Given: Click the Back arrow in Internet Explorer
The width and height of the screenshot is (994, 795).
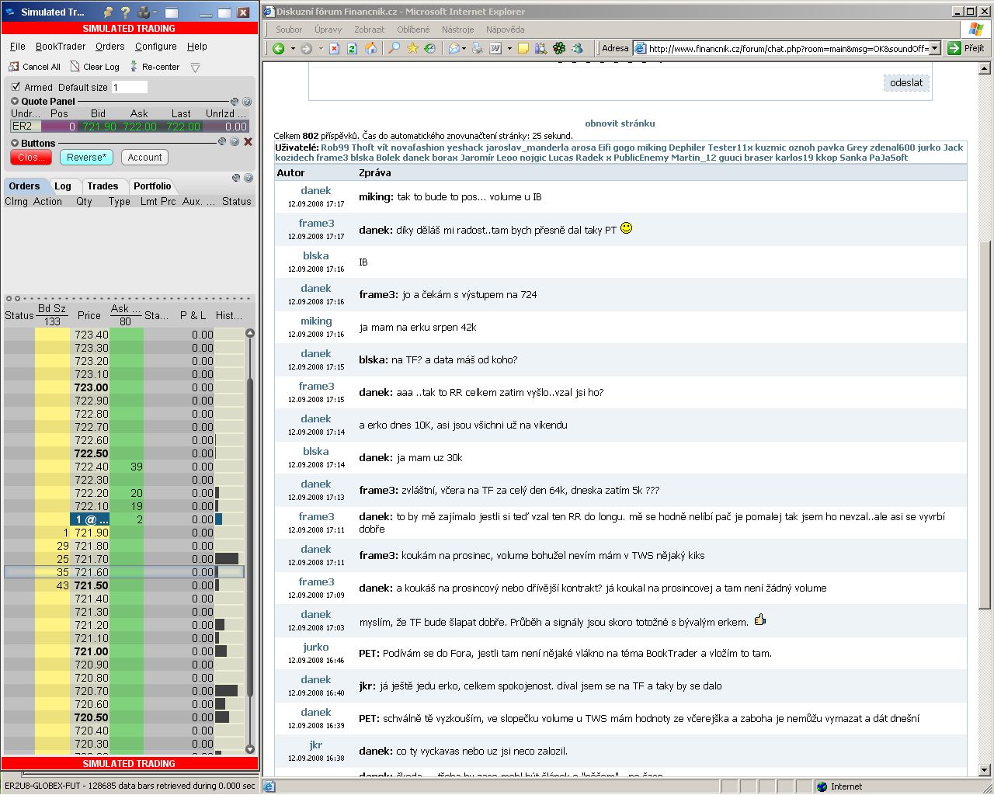Looking at the screenshot, I should point(279,48).
